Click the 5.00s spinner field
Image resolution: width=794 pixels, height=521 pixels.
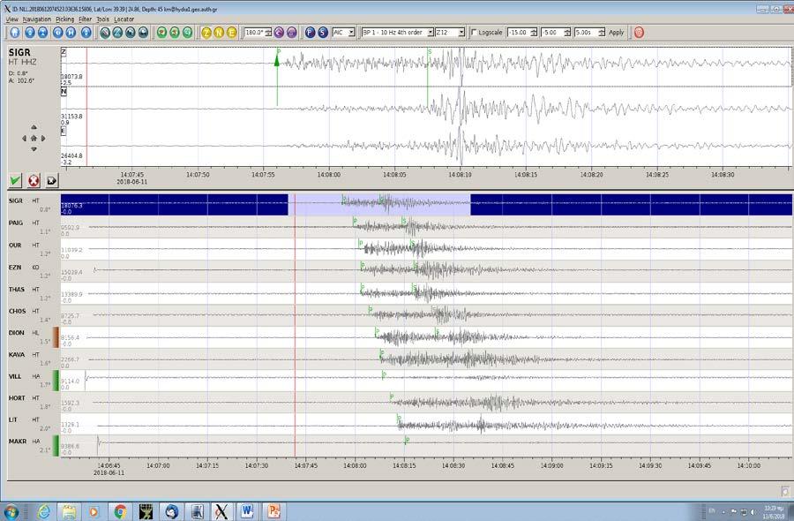click(x=589, y=33)
